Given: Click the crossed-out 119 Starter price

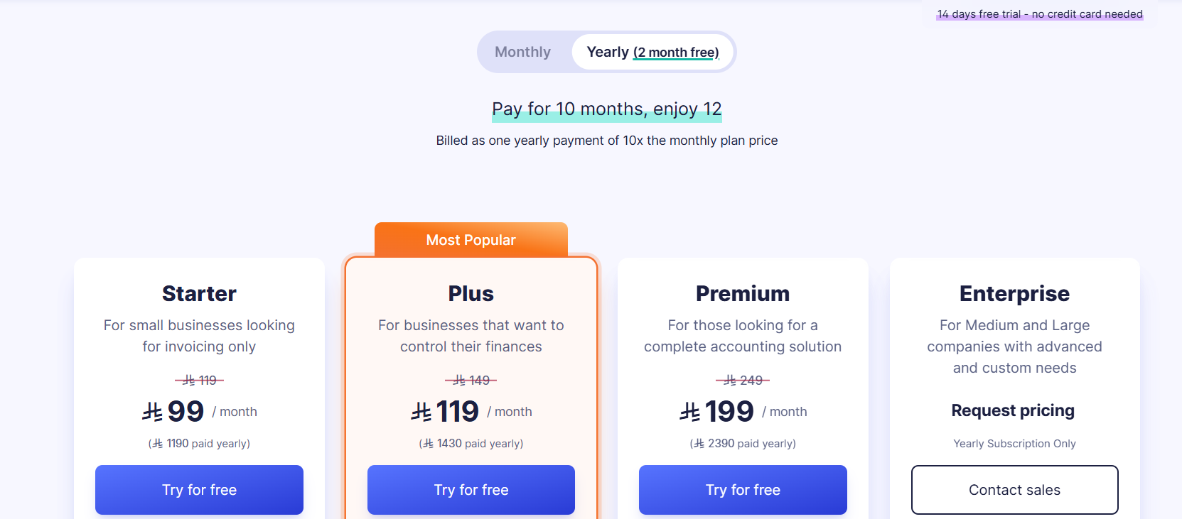Looking at the screenshot, I should [x=200, y=381].
